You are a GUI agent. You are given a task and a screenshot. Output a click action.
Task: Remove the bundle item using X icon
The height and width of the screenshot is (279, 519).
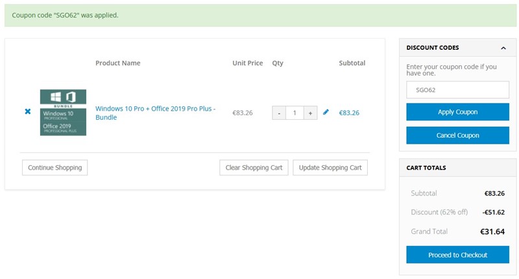pyautogui.click(x=28, y=111)
